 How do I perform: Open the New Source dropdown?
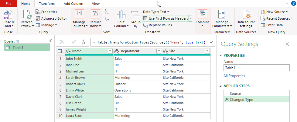274,12
